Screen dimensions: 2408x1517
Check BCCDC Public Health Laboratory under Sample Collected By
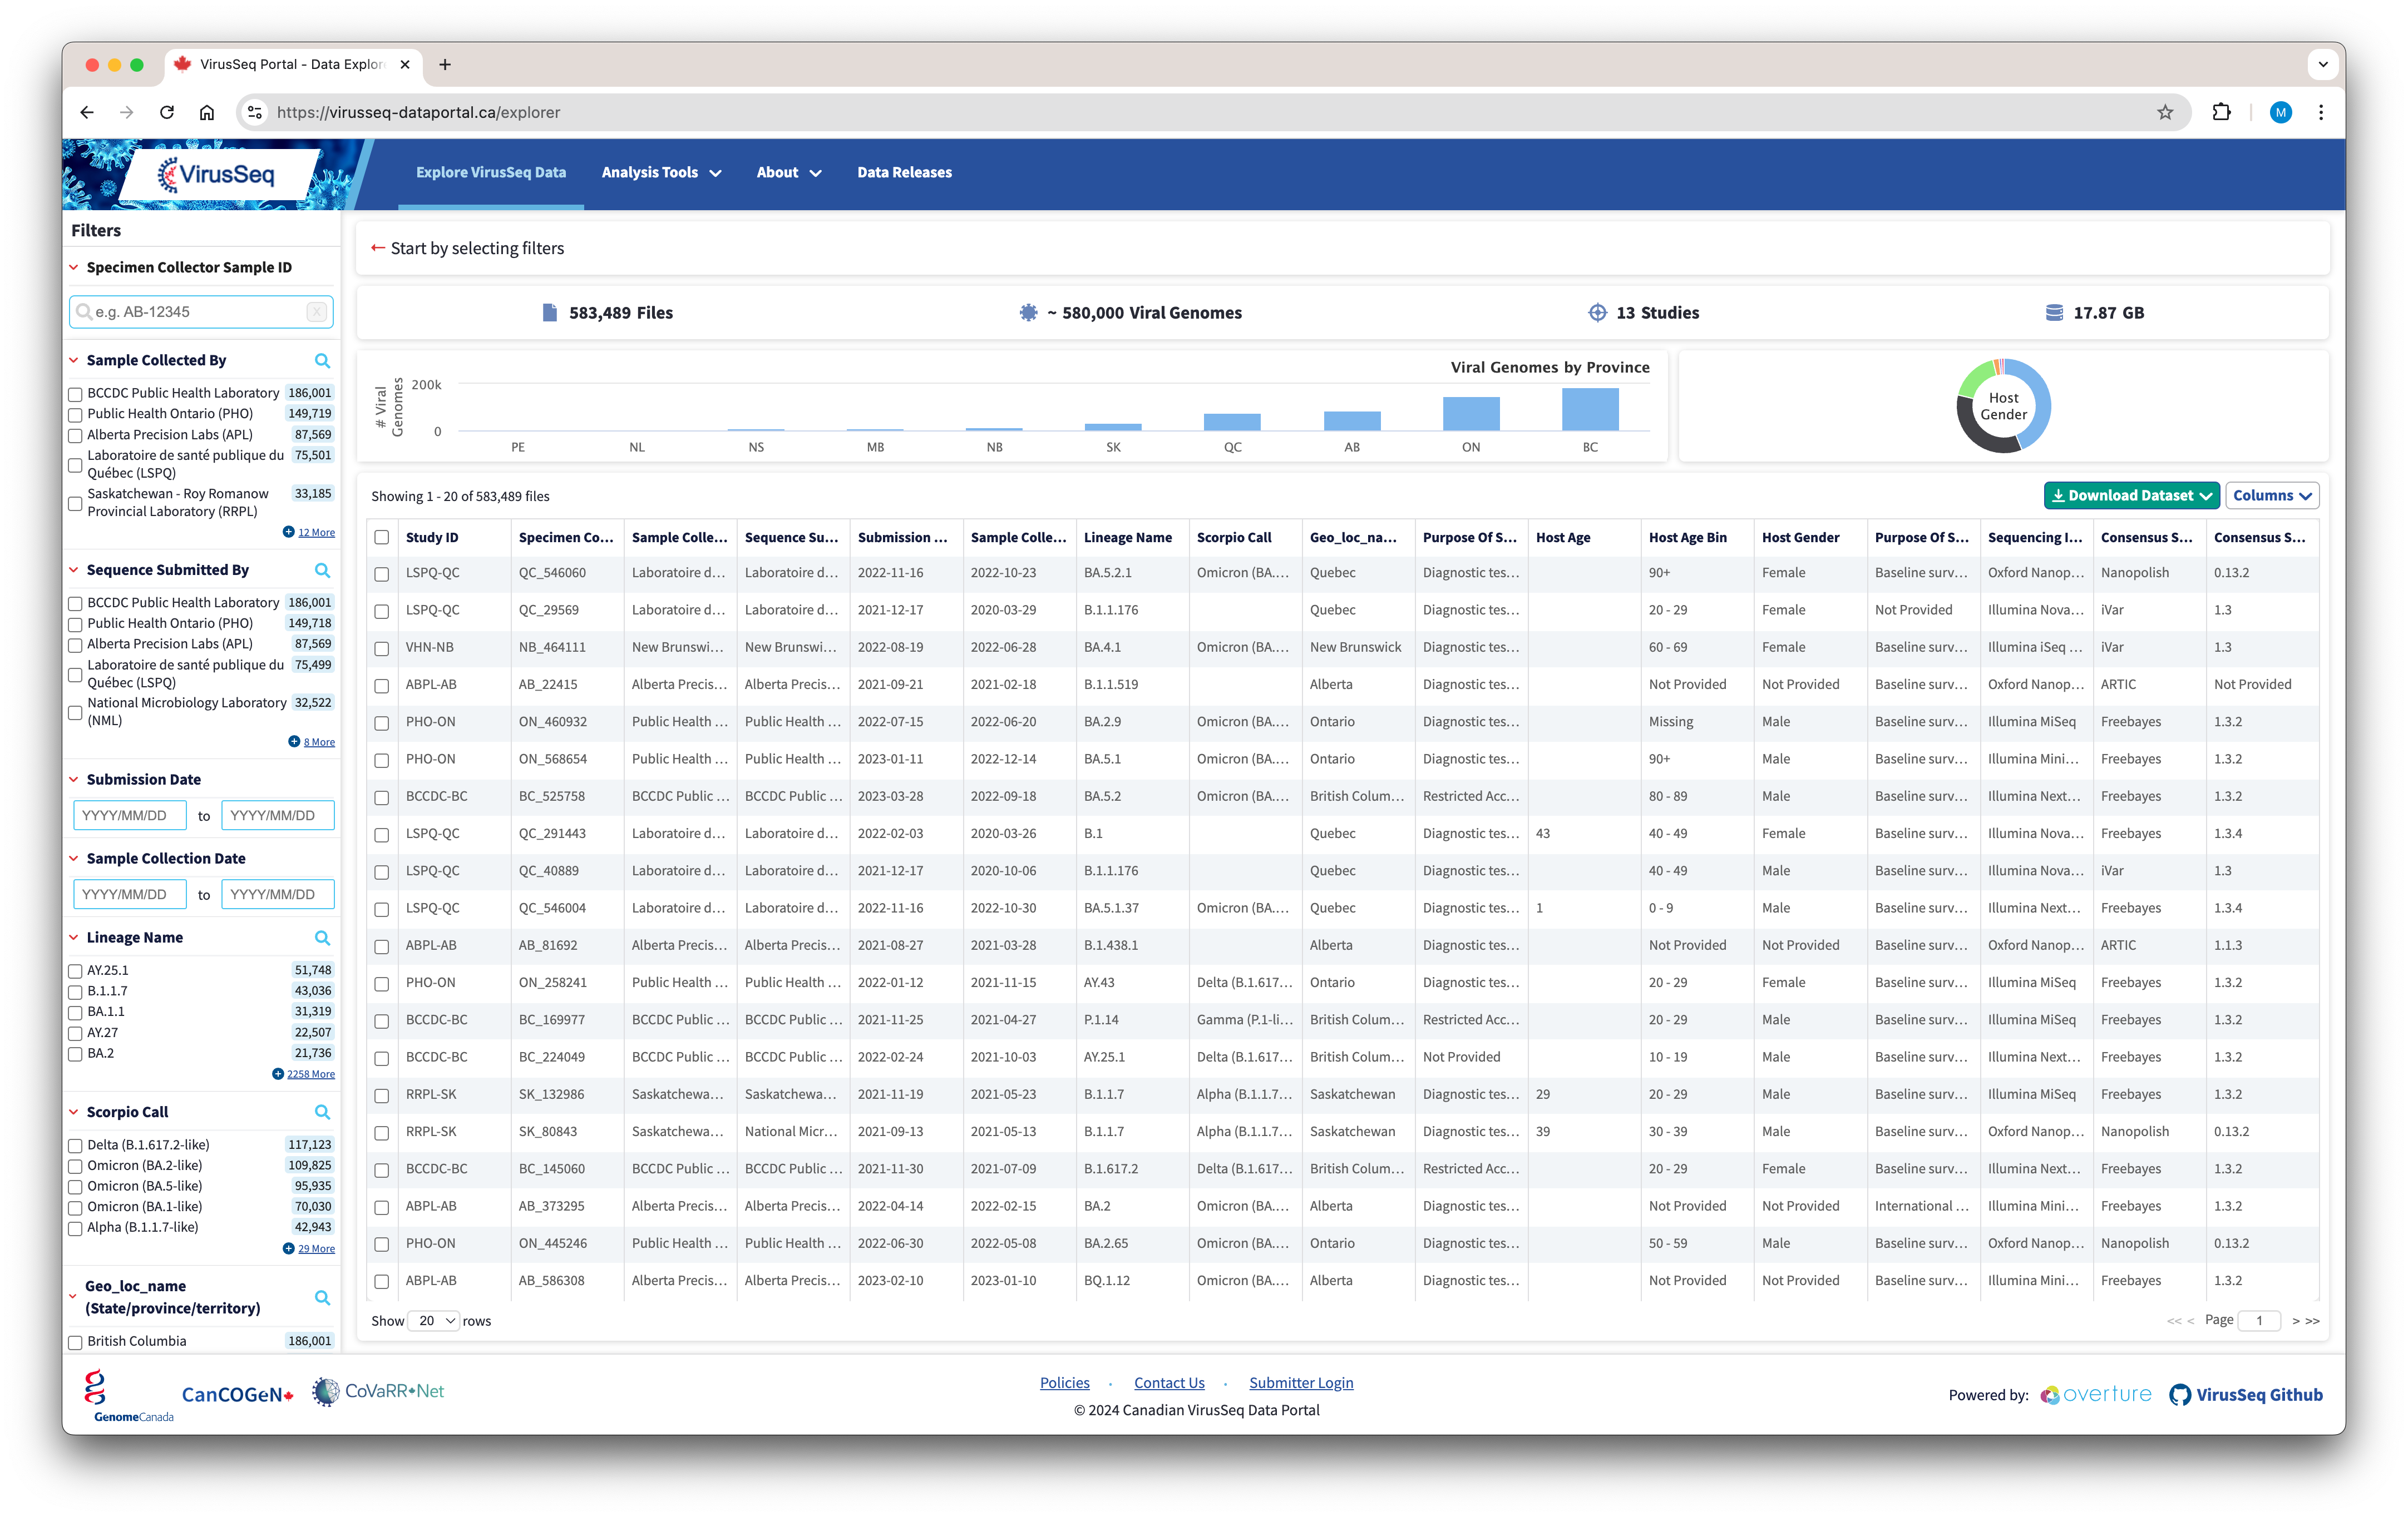[75, 395]
